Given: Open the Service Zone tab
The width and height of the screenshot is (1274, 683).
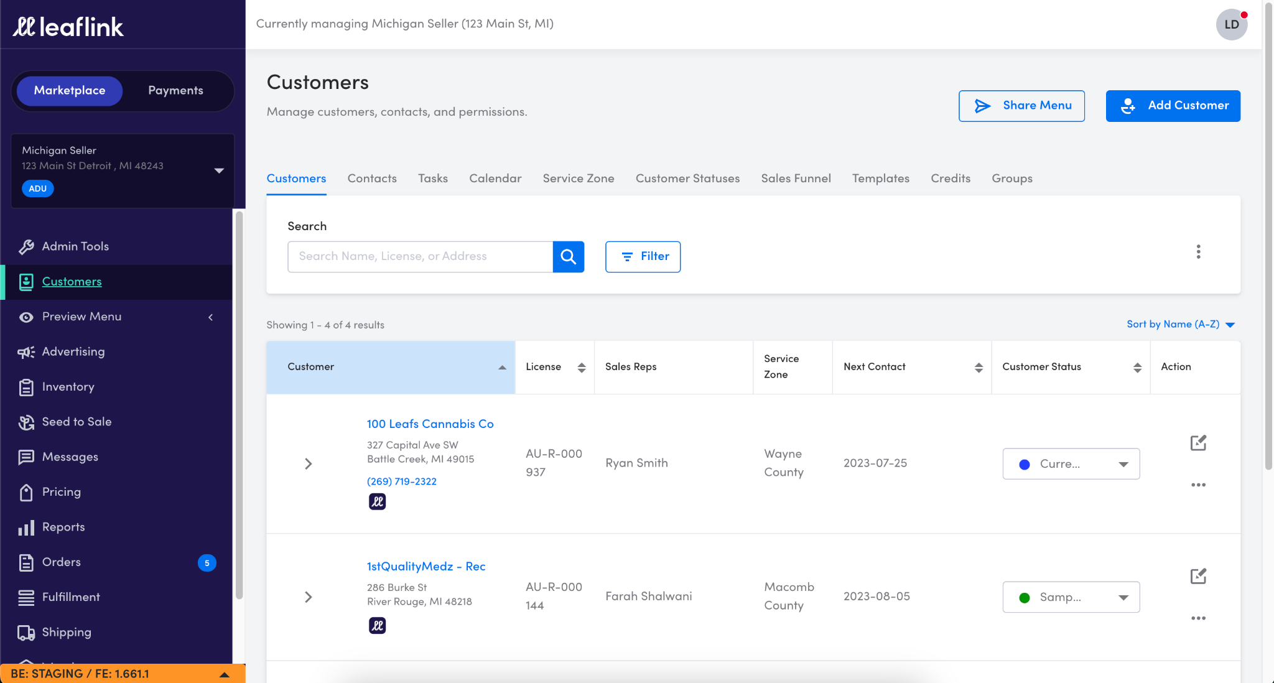Looking at the screenshot, I should point(579,179).
